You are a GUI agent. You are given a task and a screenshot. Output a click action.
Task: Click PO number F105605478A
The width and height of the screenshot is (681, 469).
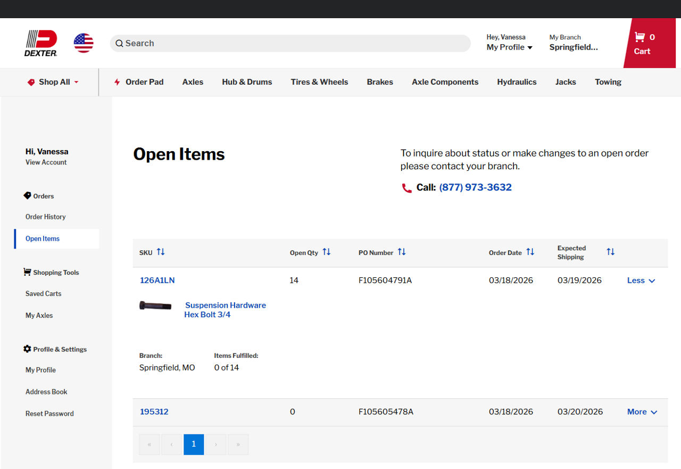point(386,412)
